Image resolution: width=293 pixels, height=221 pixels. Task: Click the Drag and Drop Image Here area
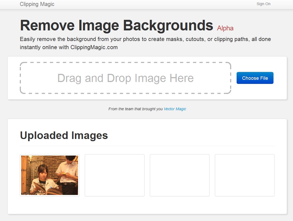[x=125, y=78]
